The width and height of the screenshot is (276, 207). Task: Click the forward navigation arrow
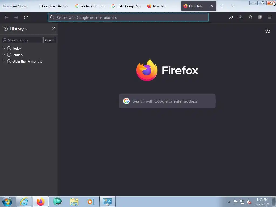(16, 18)
